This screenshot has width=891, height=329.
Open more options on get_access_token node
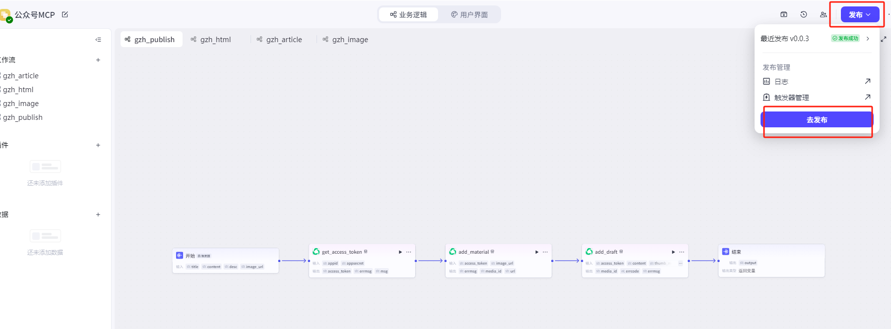[x=409, y=252]
